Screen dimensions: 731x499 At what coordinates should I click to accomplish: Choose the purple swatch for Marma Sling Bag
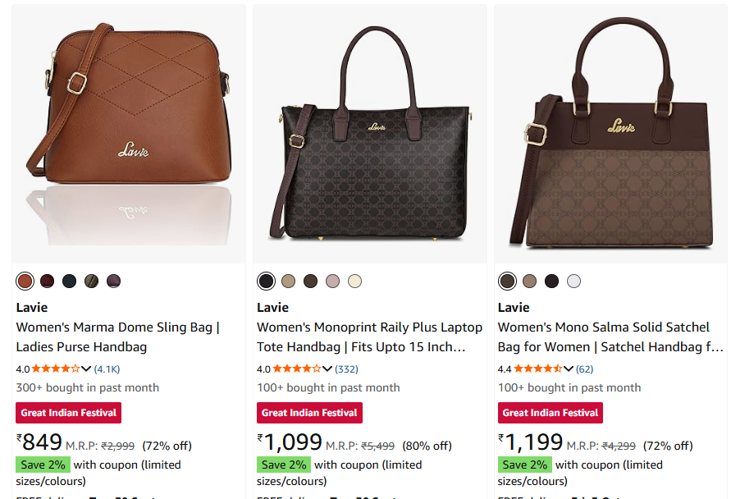pos(113,282)
